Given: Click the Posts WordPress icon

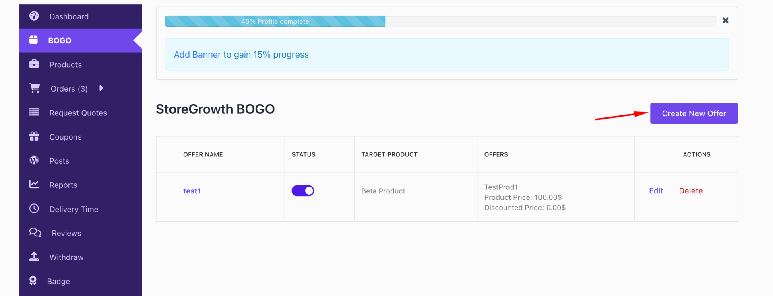Looking at the screenshot, I should (34, 160).
